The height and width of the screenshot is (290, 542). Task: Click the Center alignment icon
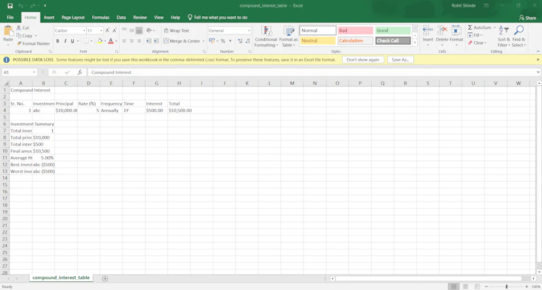pos(131,41)
